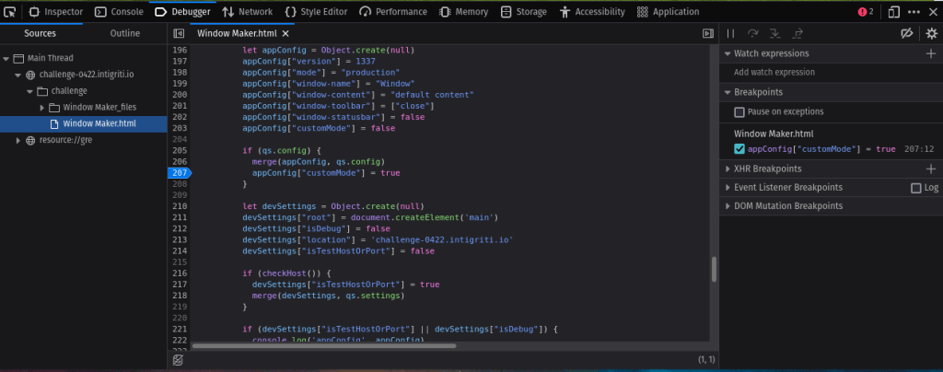943x372 pixels.
Task: Uncheck the appConfig customMode breakpoint
Action: click(x=739, y=149)
